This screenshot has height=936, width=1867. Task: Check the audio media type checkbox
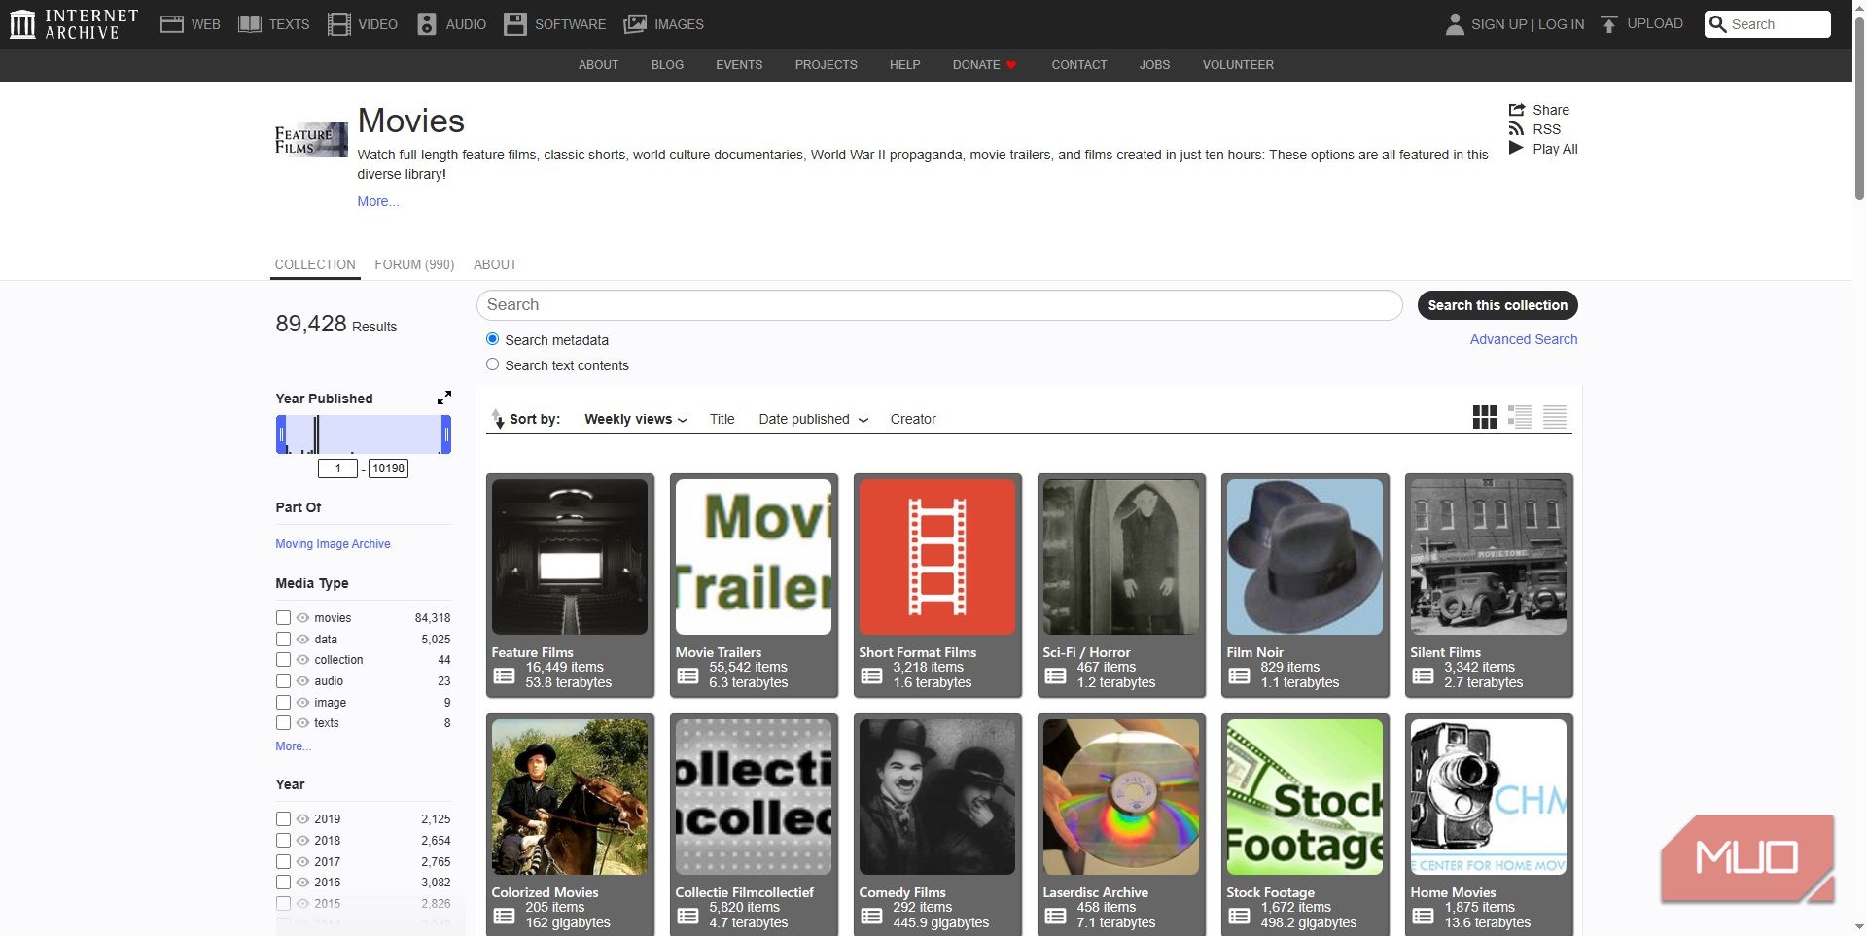point(283,681)
